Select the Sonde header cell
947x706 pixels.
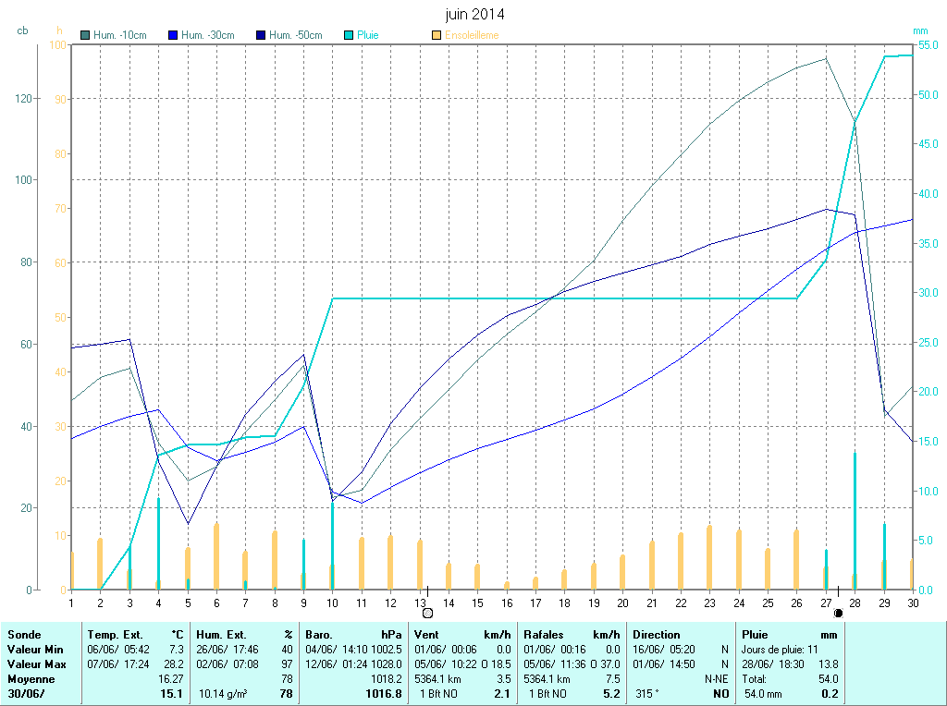(x=23, y=635)
